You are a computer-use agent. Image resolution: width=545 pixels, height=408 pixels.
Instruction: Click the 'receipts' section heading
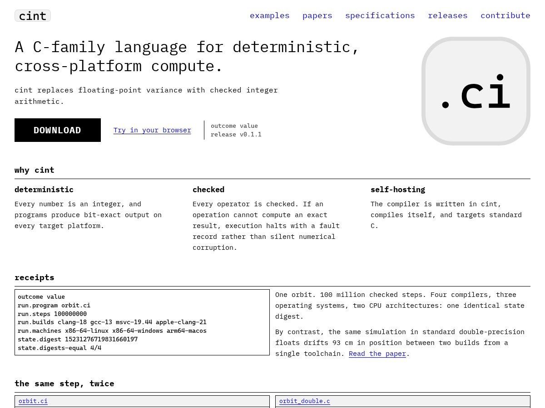(x=35, y=277)
